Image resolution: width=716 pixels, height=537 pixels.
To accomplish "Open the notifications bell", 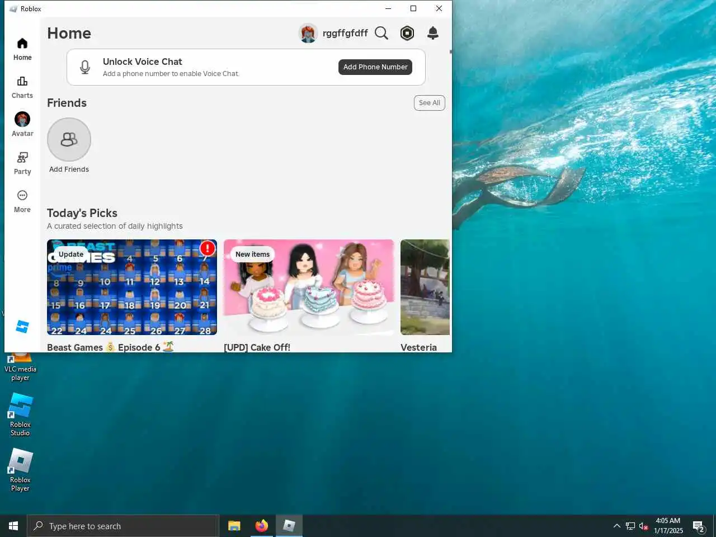I will [x=433, y=34].
